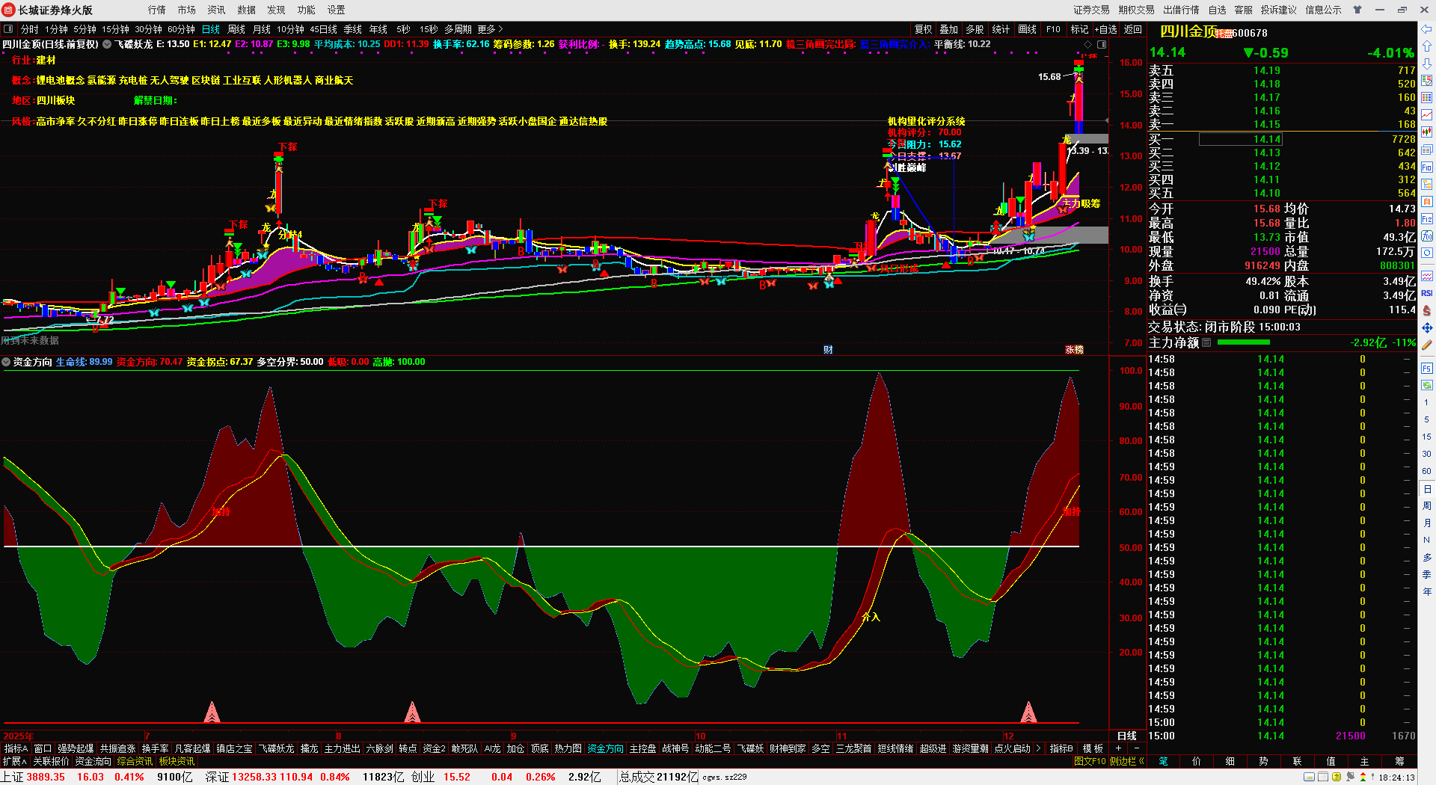This screenshot has height=785, width=1436.
Task: Zoom out chart with minus button
Action: coord(1136,748)
